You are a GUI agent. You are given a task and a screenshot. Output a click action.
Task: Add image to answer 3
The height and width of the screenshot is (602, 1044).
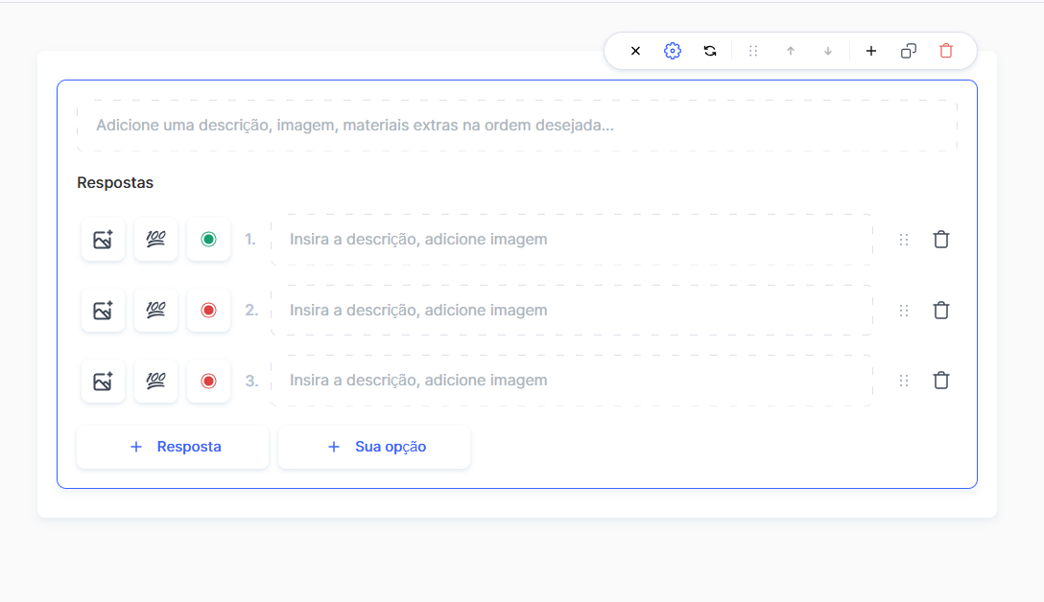click(103, 381)
